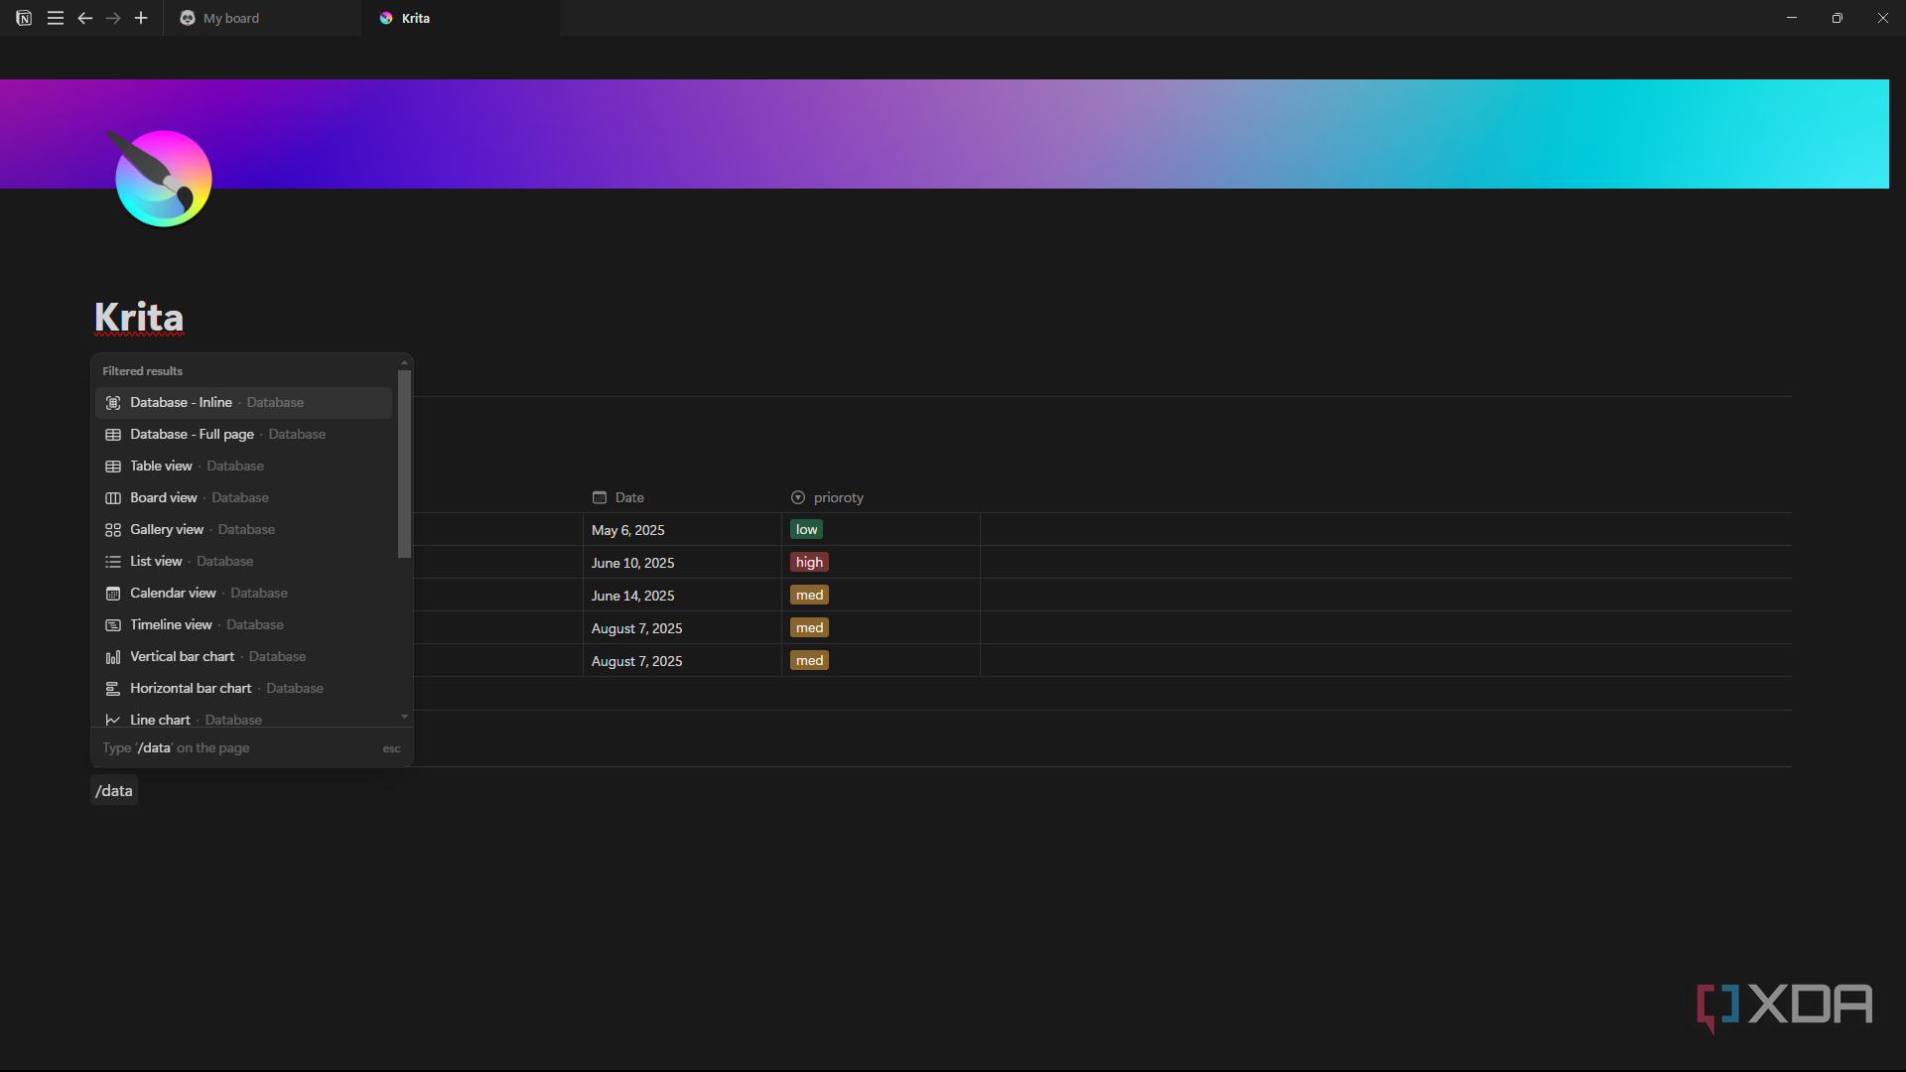This screenshot has height=1072, width=1906.
Task: Choose Database - Inline option
Action: tap(243, 402)
